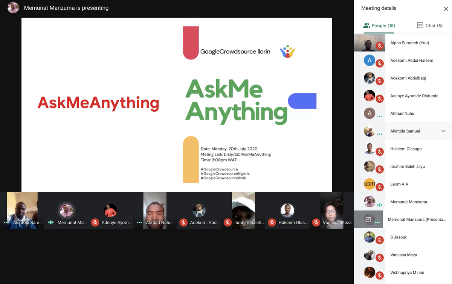
Task: Click muted mic icon for Leom A.A
Action: (x=380, y=187)
